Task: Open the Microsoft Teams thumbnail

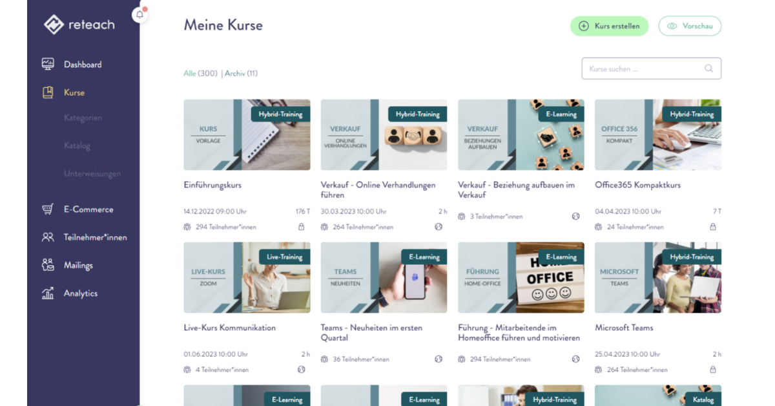Action: tap(658, 277)
